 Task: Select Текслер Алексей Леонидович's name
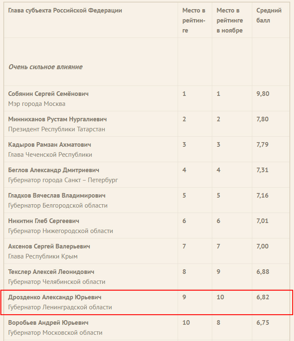[51, 272]
